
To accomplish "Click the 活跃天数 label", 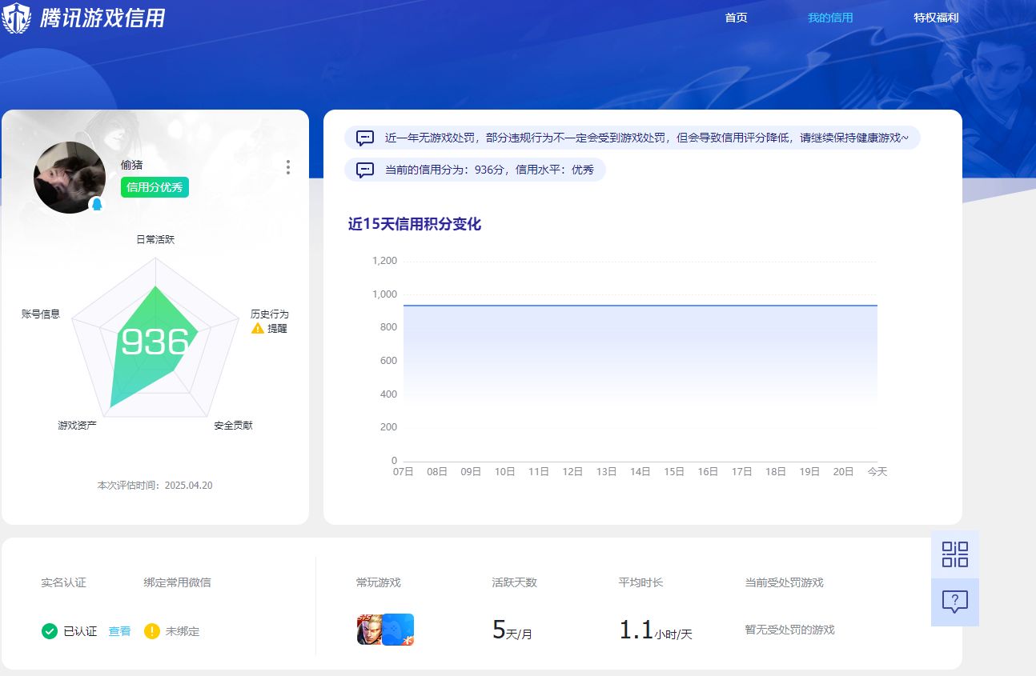I will tap(515, 582).
